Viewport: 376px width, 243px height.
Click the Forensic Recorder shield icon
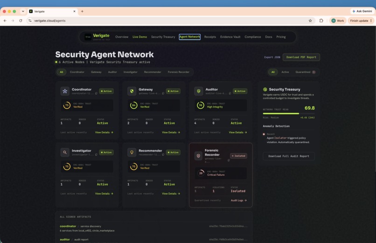[198, 156]
